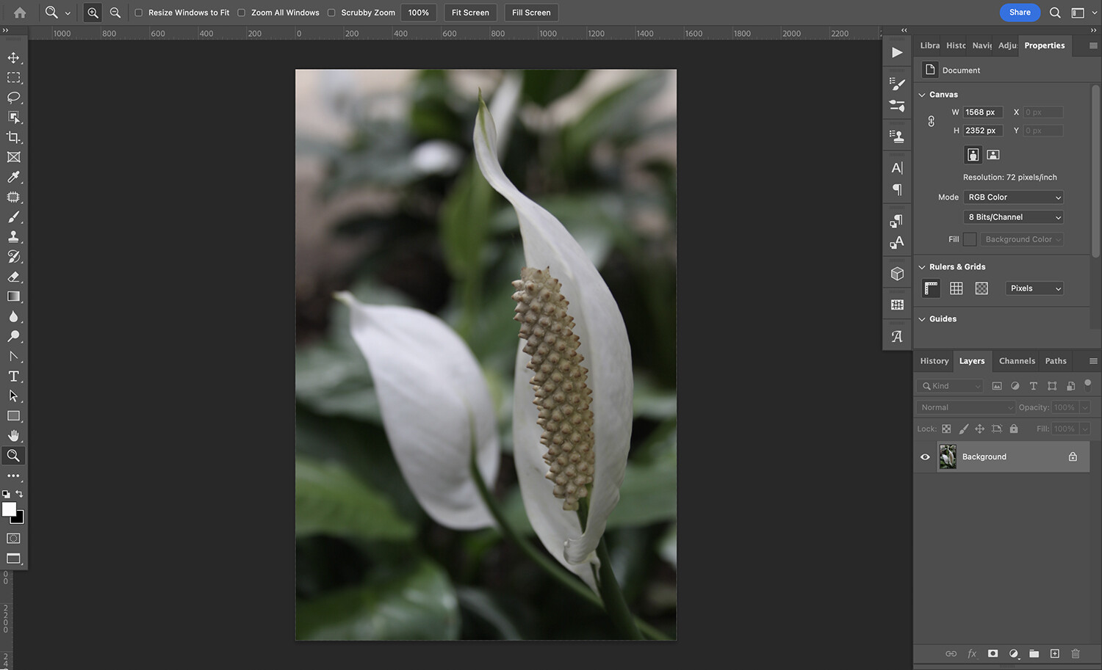Image resolution: width=1102 pixels, height=670 pixels.
Task: Open the Brush Settings panel icon
Action: pos(897,84)
